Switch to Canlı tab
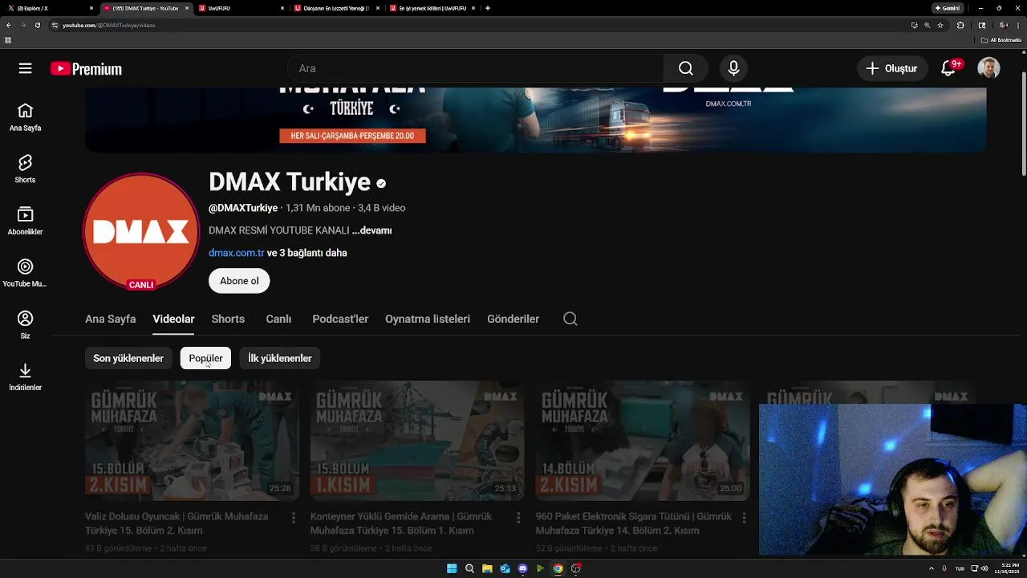Viewport: 1027px width, 578px height. pyautogui.click(x=278, y=319)
